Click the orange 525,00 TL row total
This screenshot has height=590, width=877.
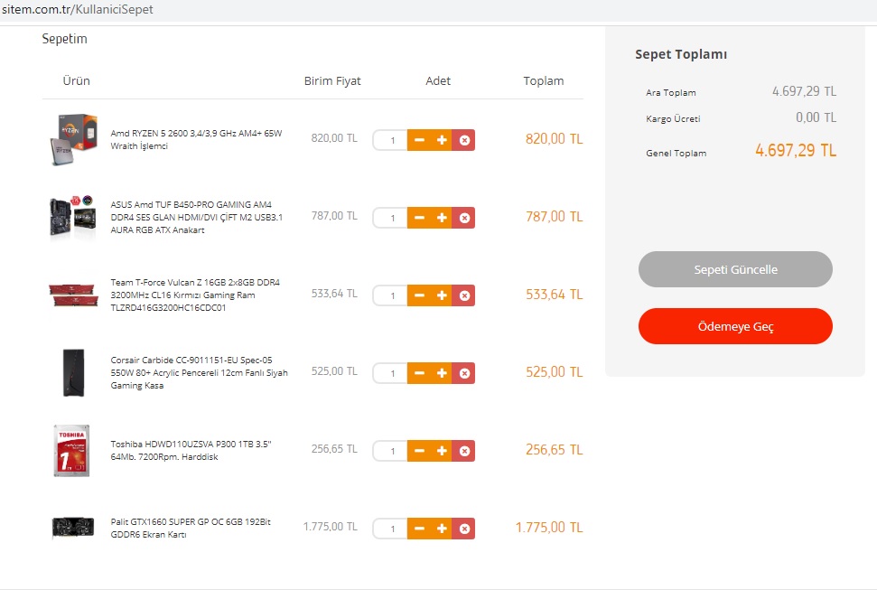point(554,371)
